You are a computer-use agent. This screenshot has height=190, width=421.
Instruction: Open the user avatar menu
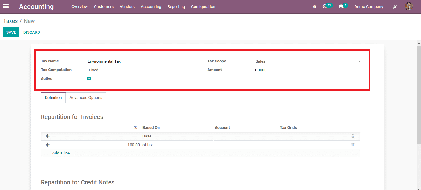click(411, 6)
